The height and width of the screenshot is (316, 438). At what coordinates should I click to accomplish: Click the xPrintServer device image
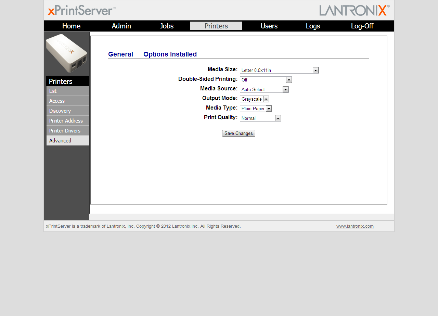[x=66, y=53]
